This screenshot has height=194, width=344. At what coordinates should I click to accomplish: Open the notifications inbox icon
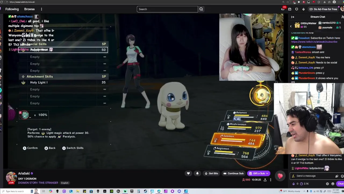(x=290, y=9)
